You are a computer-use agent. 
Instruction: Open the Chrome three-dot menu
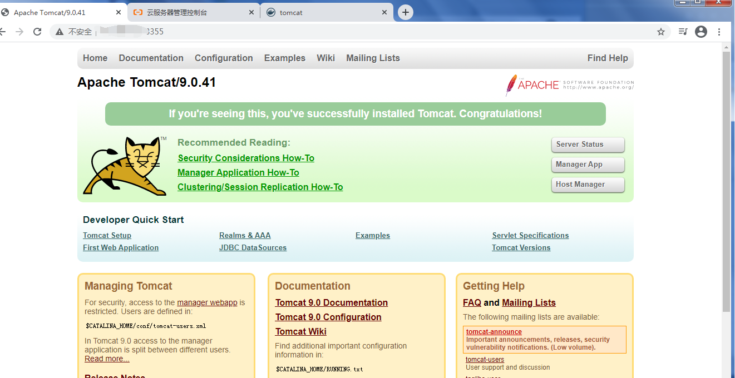(x=719, y=32)
